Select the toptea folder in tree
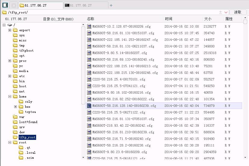 [x=30, y=112]
